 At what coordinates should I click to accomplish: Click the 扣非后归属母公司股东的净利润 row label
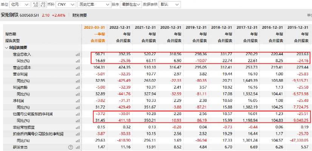[39, 134]
